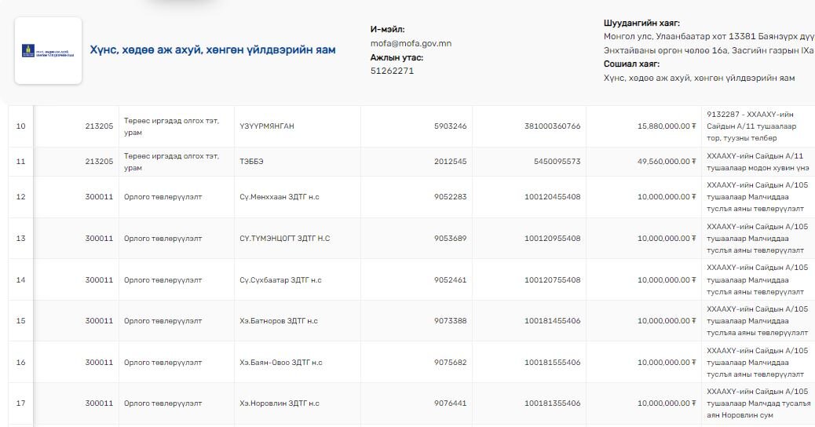Viewport: 815px width, 427px height.
Task: Click the social address ministry name text
Action: click(x=699, y=78)
